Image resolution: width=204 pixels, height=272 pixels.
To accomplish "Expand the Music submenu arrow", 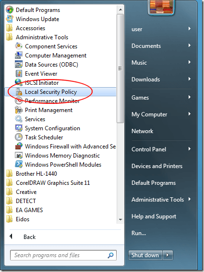I will coord(190,62).
